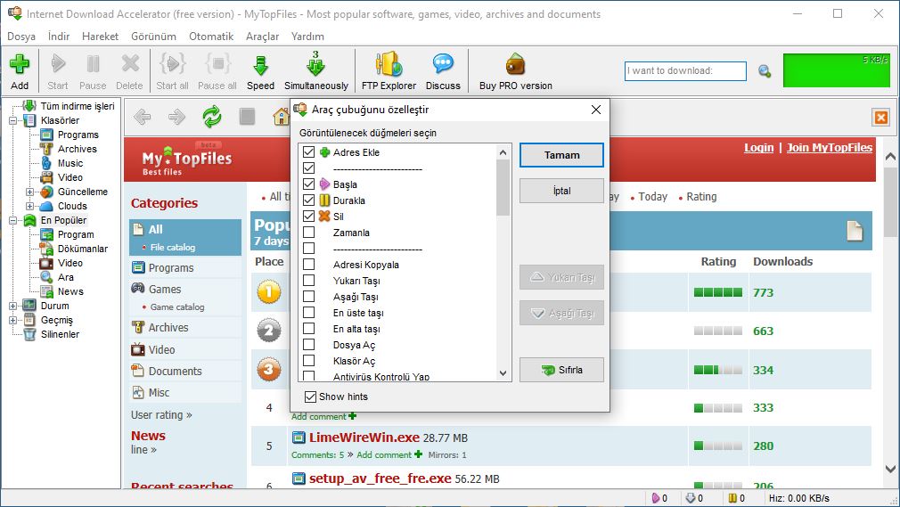Image resolution: width=900 pixels, height=507 pixels.
Task: Collapse the Klasörler tree node
Action: [12, 120]
